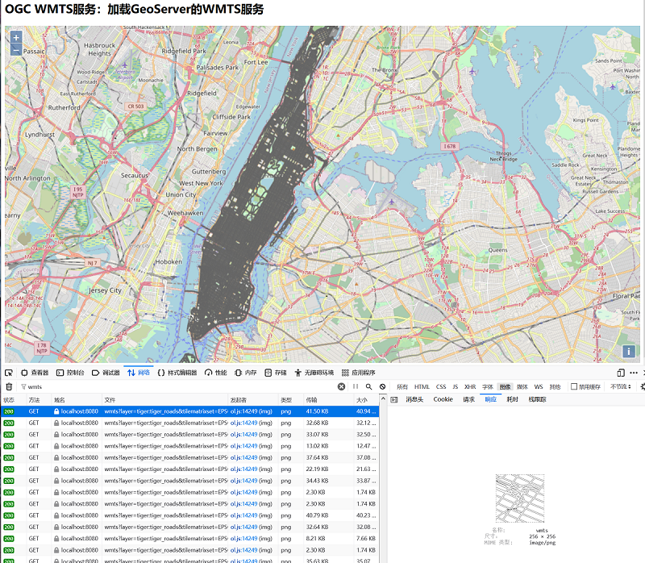Clear the wmts filter text
This screenshot has width=645, height=563.
pos(341,387)
